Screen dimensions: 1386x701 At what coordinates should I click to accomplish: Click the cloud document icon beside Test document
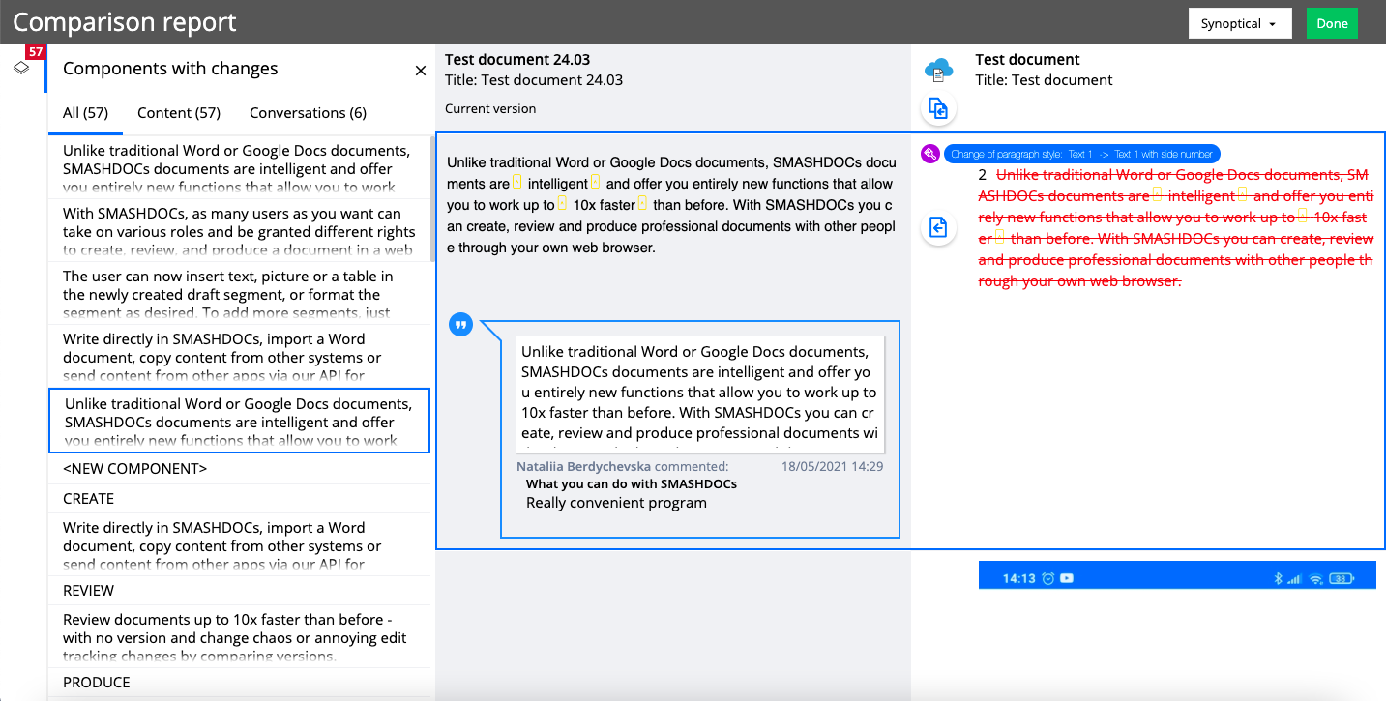pyautogui.click(x=938, y=70)
